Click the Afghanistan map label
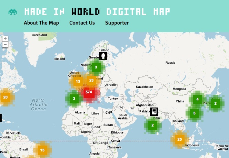229x158 pixels. click(145, 105)
